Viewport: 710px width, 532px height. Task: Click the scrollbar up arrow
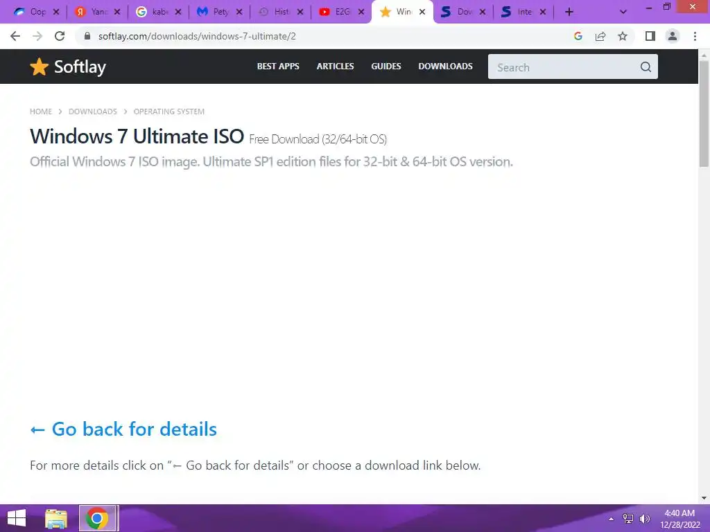(704, 55)
